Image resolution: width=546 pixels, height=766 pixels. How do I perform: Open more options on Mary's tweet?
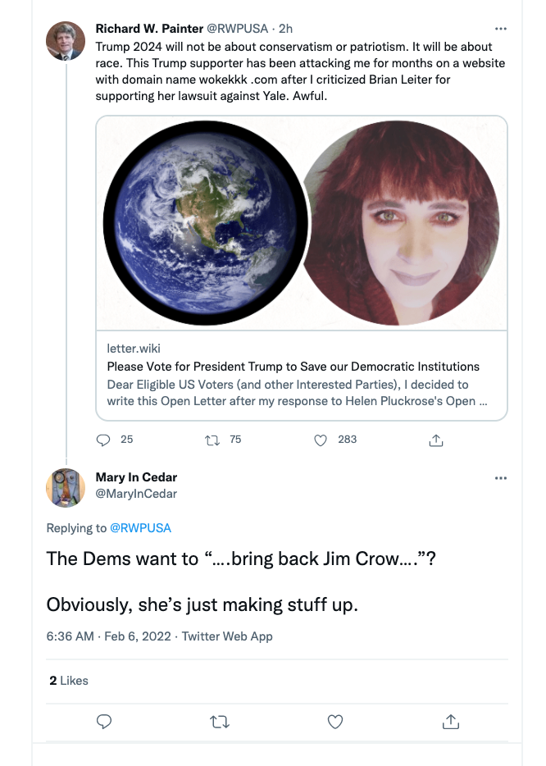tap(500, 477)
